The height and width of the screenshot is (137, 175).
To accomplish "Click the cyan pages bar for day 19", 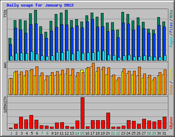I will (x=104, y=55).
